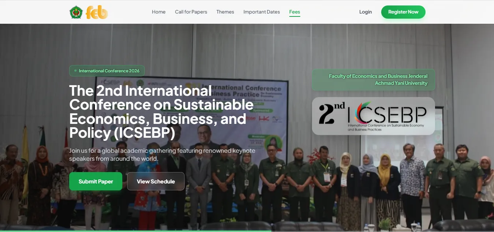Open the View Schedule button
Image resolution: width=494 pixels, height=232 pixels.
[x=156, y=181]
